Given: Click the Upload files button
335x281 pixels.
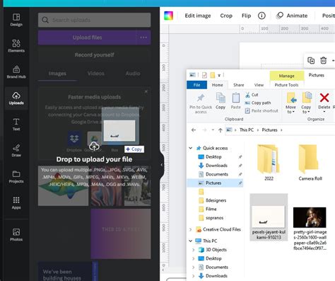Looking at the screenshot, I should (x=87, y=38).
